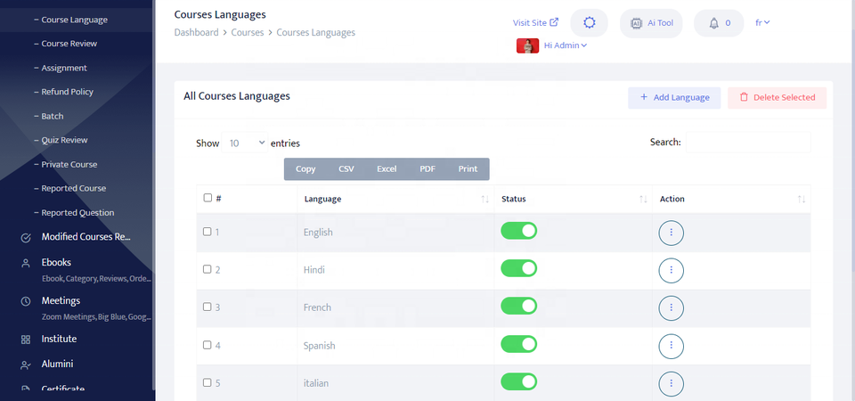Click the Delete Selected button

point(777,98)
